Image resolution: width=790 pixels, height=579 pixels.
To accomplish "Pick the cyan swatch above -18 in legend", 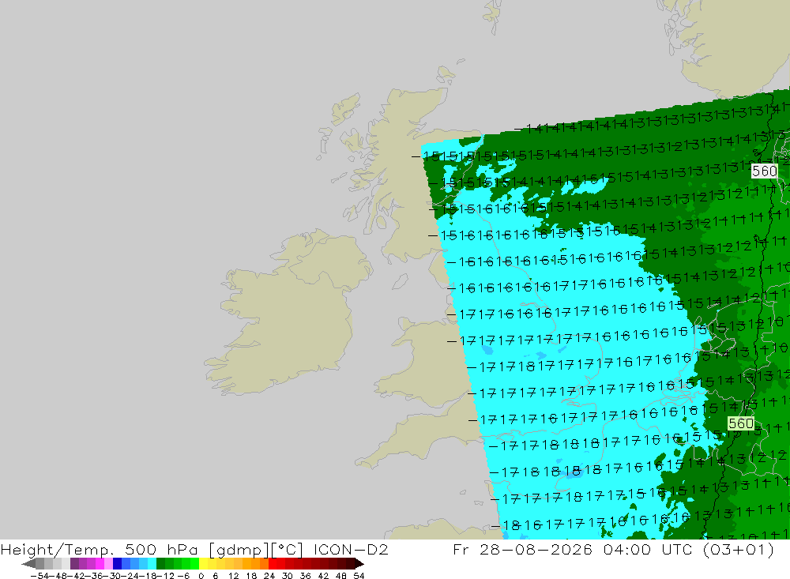I will pos(152,563).
